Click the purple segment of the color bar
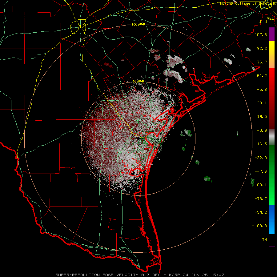Viewport: 277px width, 277px height. pyautogui.click(x=272, y=34)
